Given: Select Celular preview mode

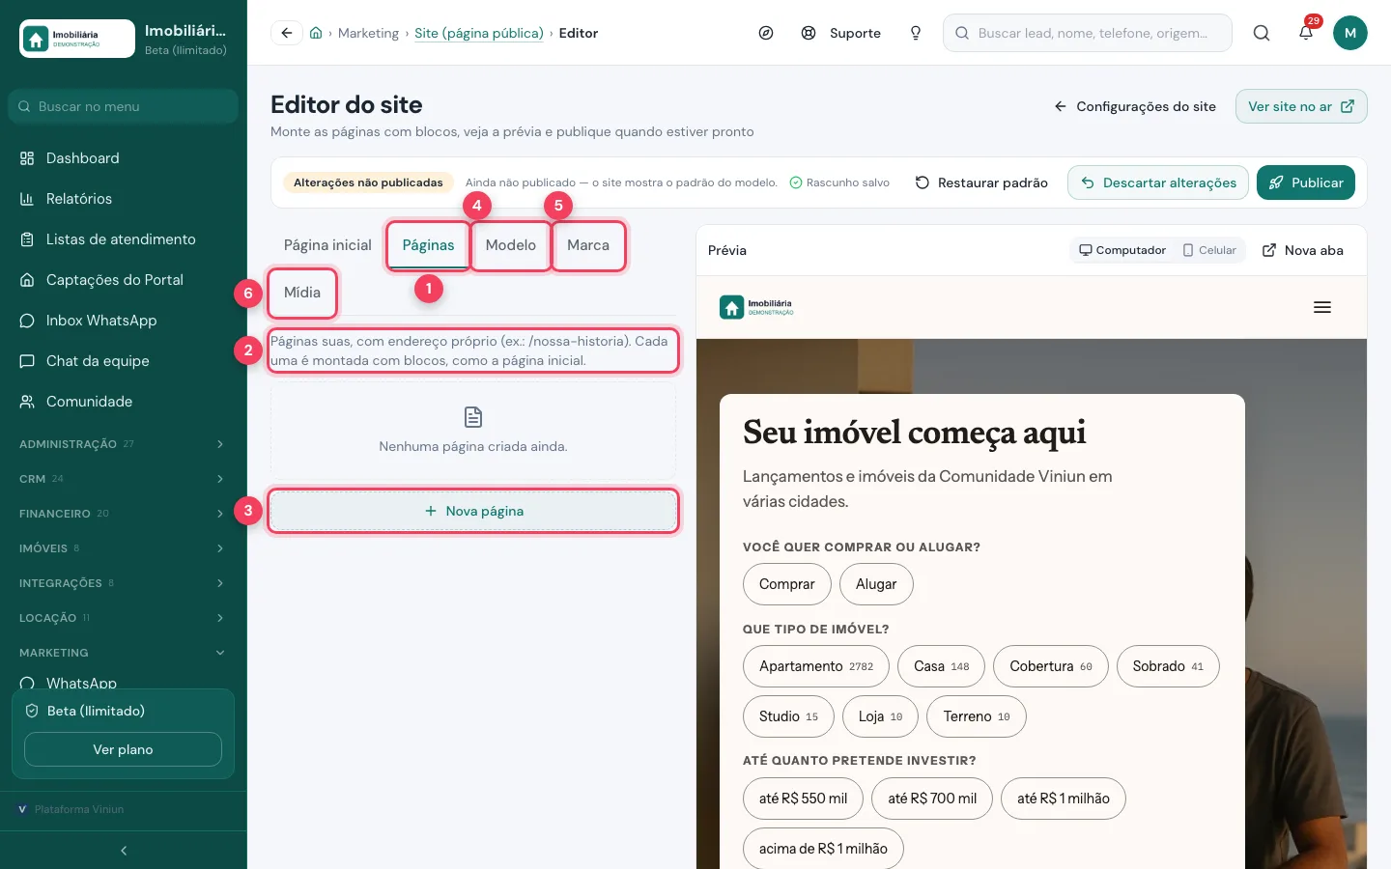Looking at the screenshot, I should click(x=1209, y=250).
